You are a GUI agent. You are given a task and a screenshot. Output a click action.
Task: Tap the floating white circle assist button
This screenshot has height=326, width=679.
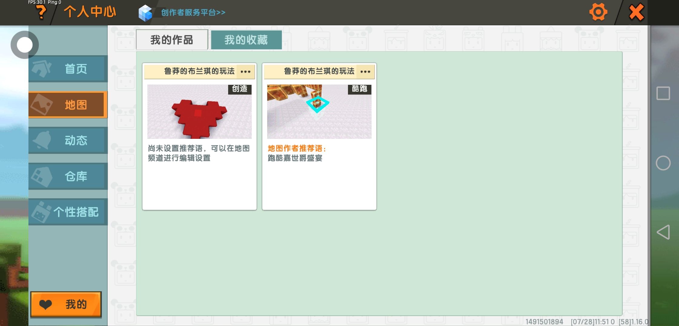25,45
